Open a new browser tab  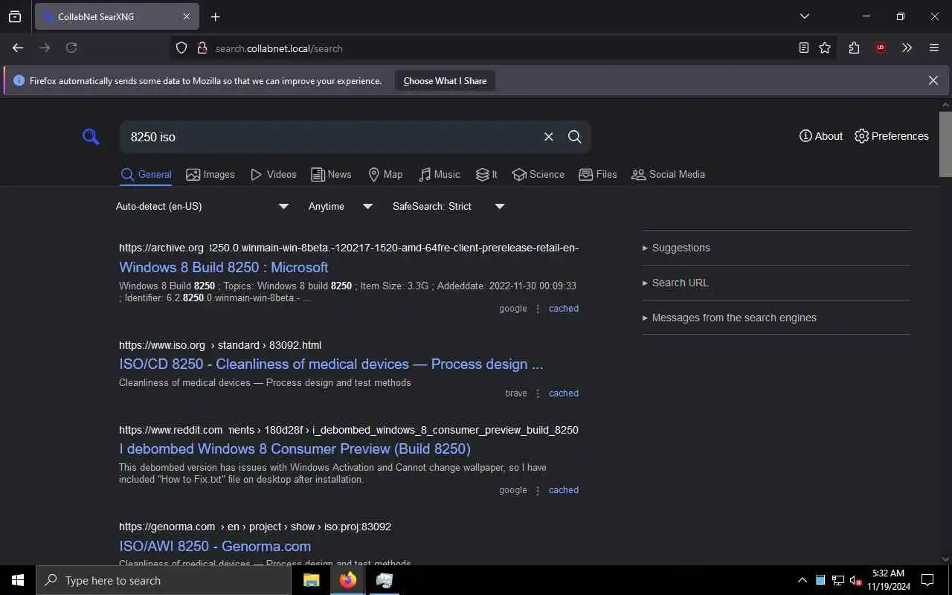(215, 16)
